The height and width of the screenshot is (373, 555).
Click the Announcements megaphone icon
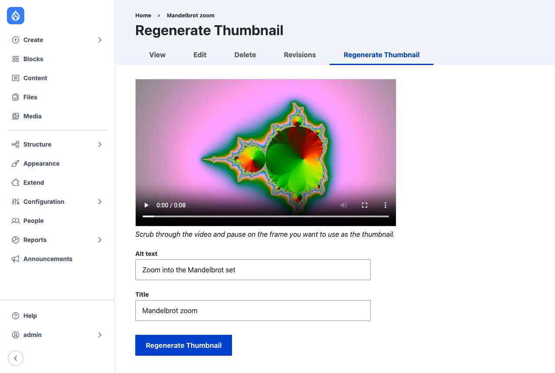point(16,259)
